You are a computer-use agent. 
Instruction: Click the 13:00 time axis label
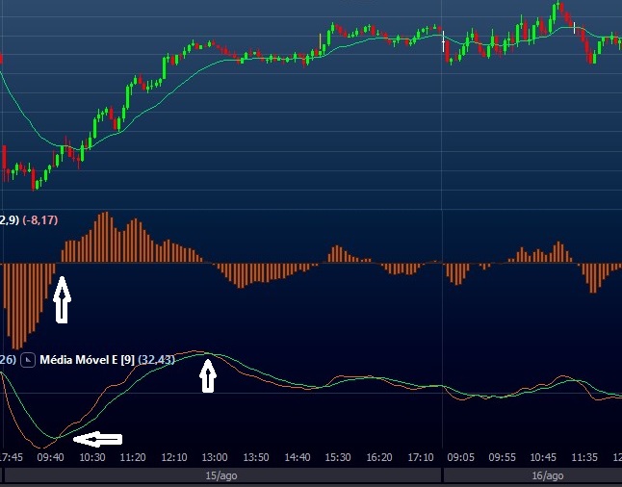click(215, 457)
